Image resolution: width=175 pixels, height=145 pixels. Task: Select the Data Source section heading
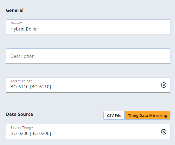click(x=20, y=114)
